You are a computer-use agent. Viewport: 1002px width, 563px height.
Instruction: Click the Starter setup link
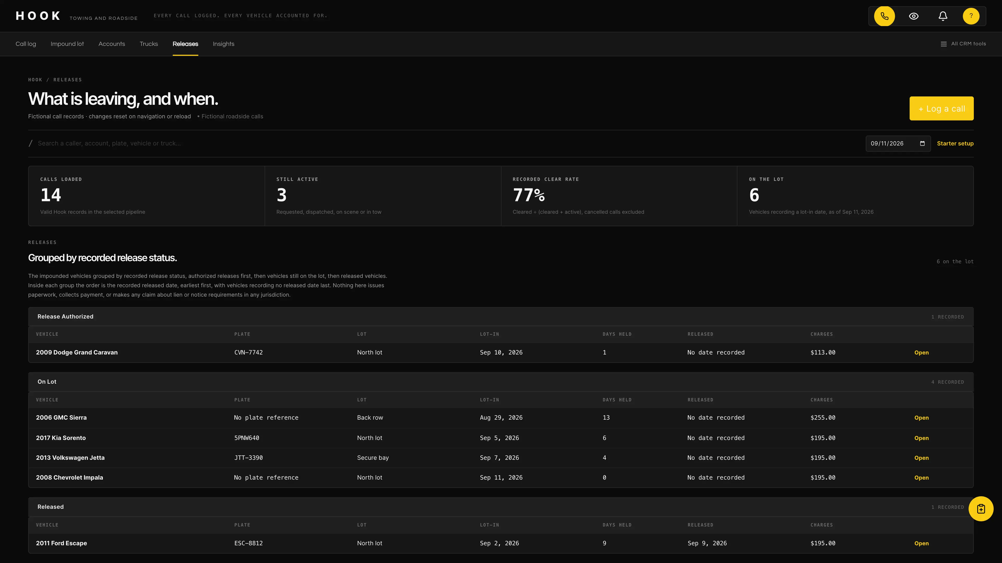955,143
